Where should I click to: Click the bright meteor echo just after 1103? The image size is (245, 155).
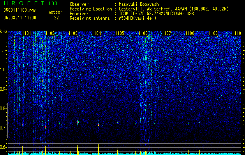tap(78, 122)
